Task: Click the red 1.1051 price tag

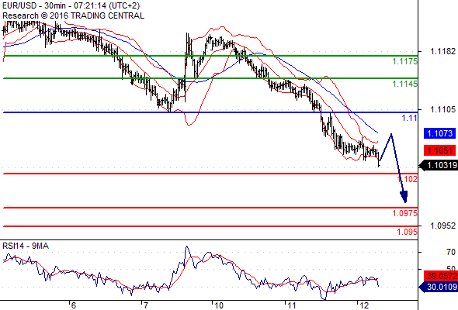Action: (x=439, y=150)
